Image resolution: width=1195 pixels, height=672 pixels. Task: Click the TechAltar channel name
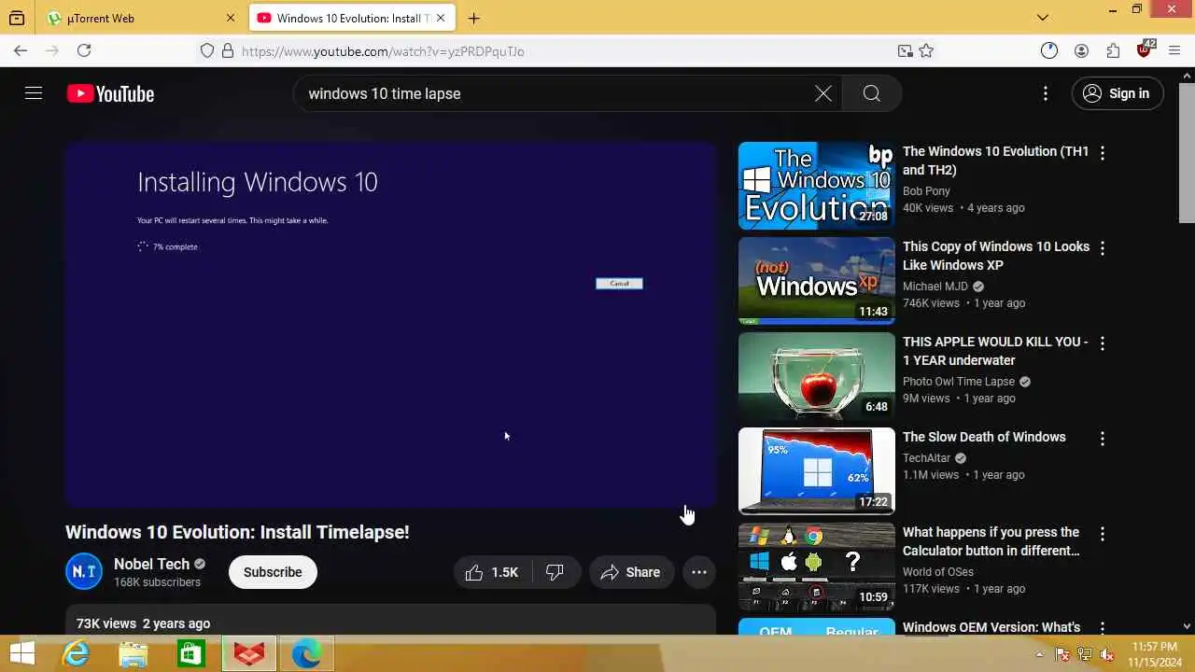click(x=926, y=458)
